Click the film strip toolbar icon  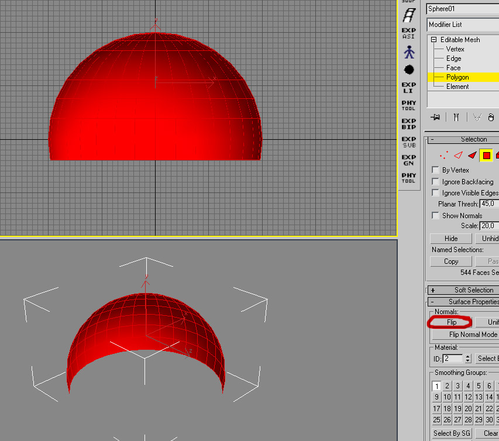(x=409, y=15)
